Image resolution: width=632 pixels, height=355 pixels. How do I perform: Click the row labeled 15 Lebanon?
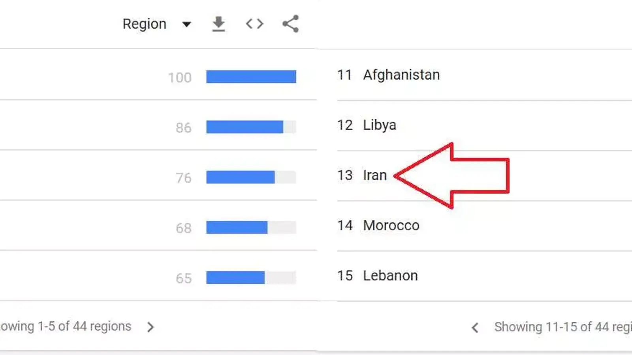[x=390, y=275]
